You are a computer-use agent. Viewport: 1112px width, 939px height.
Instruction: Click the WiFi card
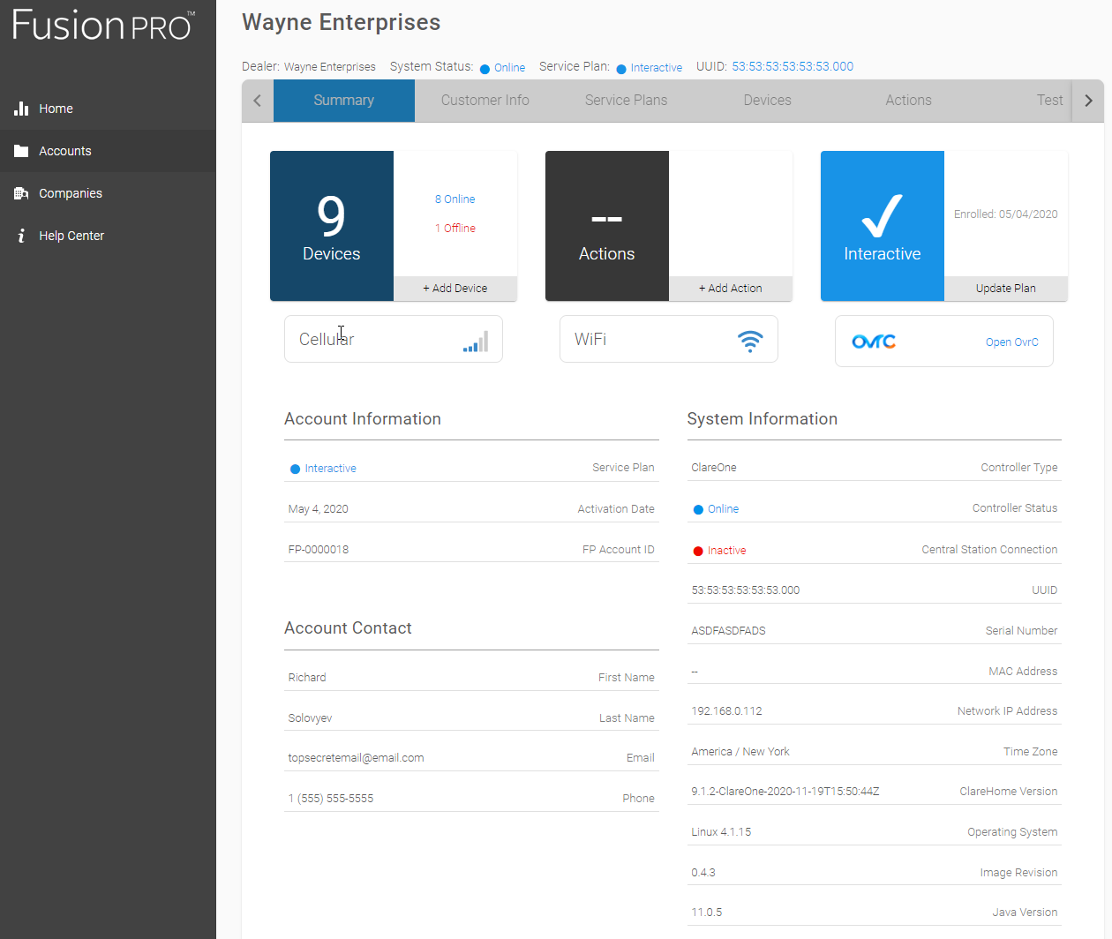click(x=669, y=339)
